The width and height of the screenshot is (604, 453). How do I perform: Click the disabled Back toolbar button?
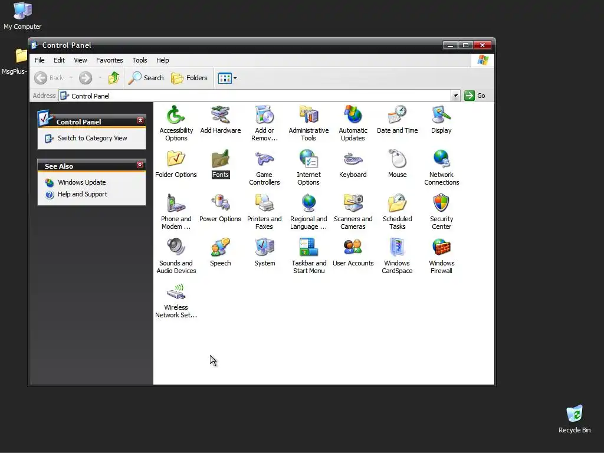click(49, 78)
